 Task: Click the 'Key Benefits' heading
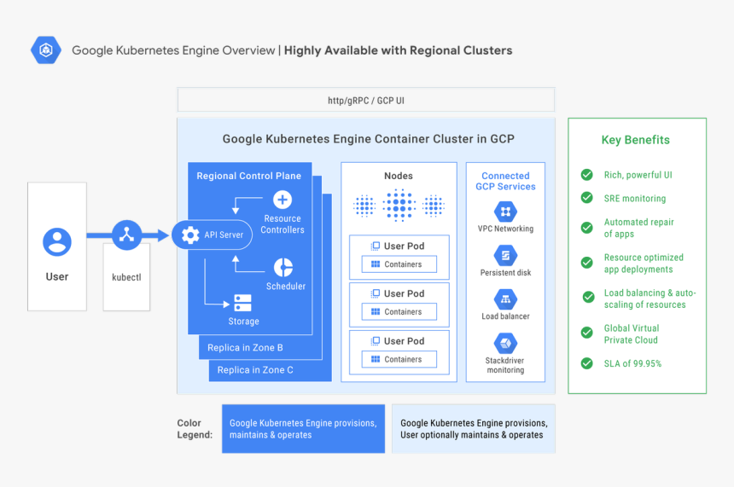pyautogui.click(x=635, y=140)
